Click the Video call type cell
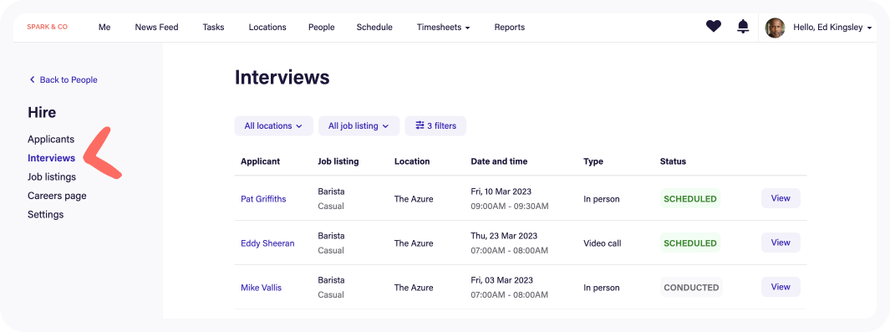Screen dimensions: 890x332 [x=603, y=243]
